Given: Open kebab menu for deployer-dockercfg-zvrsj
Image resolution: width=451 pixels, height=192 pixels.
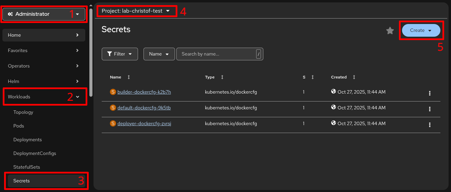Looking at the screenshot, I should (429, 125).
